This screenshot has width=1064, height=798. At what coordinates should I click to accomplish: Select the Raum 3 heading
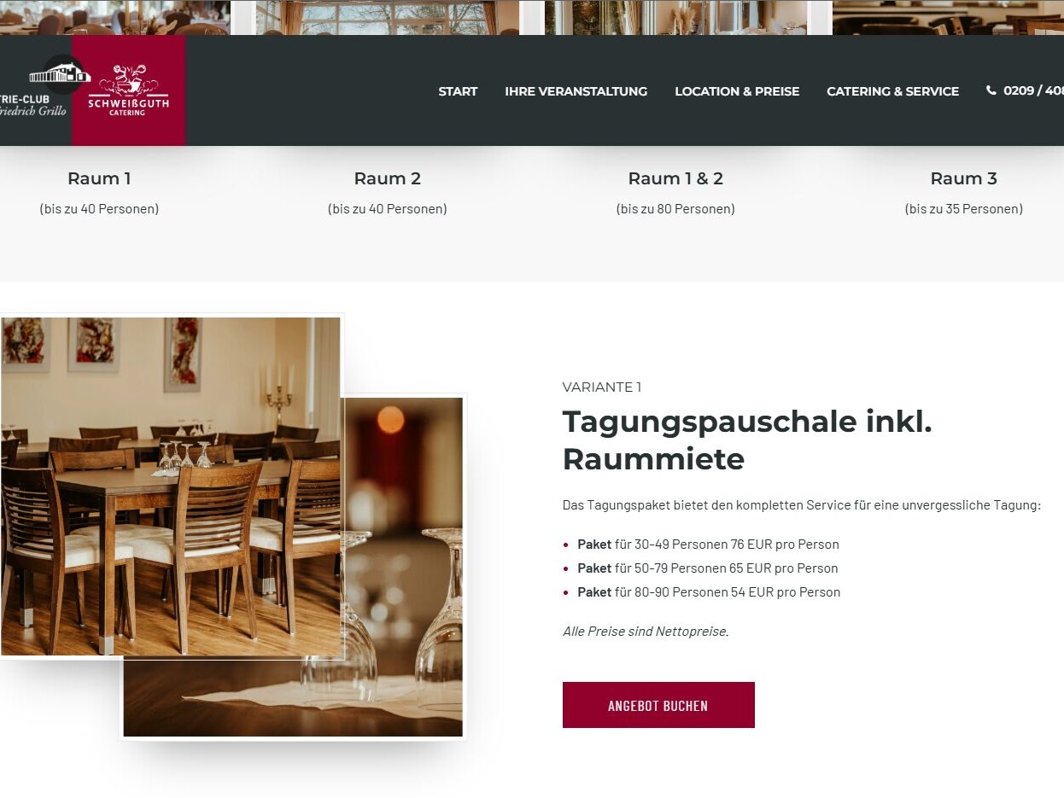click(963, 178)
